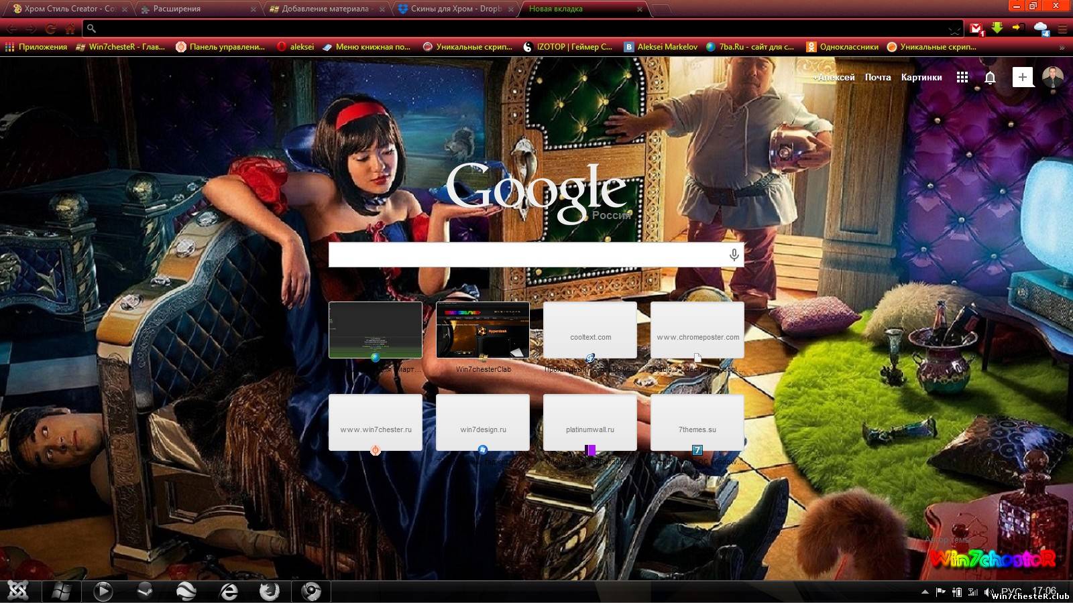Open 7ba.Ru bookmark
The image size is (1073, 603).
(x=750, y=47)
